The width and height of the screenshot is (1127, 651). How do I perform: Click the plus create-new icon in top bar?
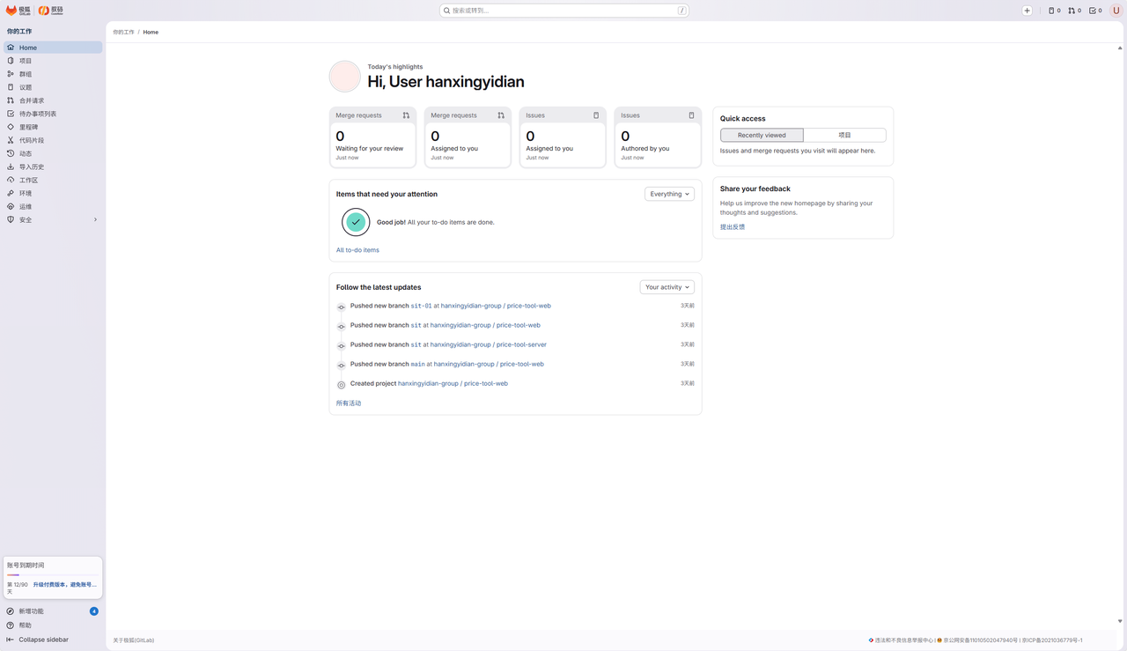[1027, 11]
